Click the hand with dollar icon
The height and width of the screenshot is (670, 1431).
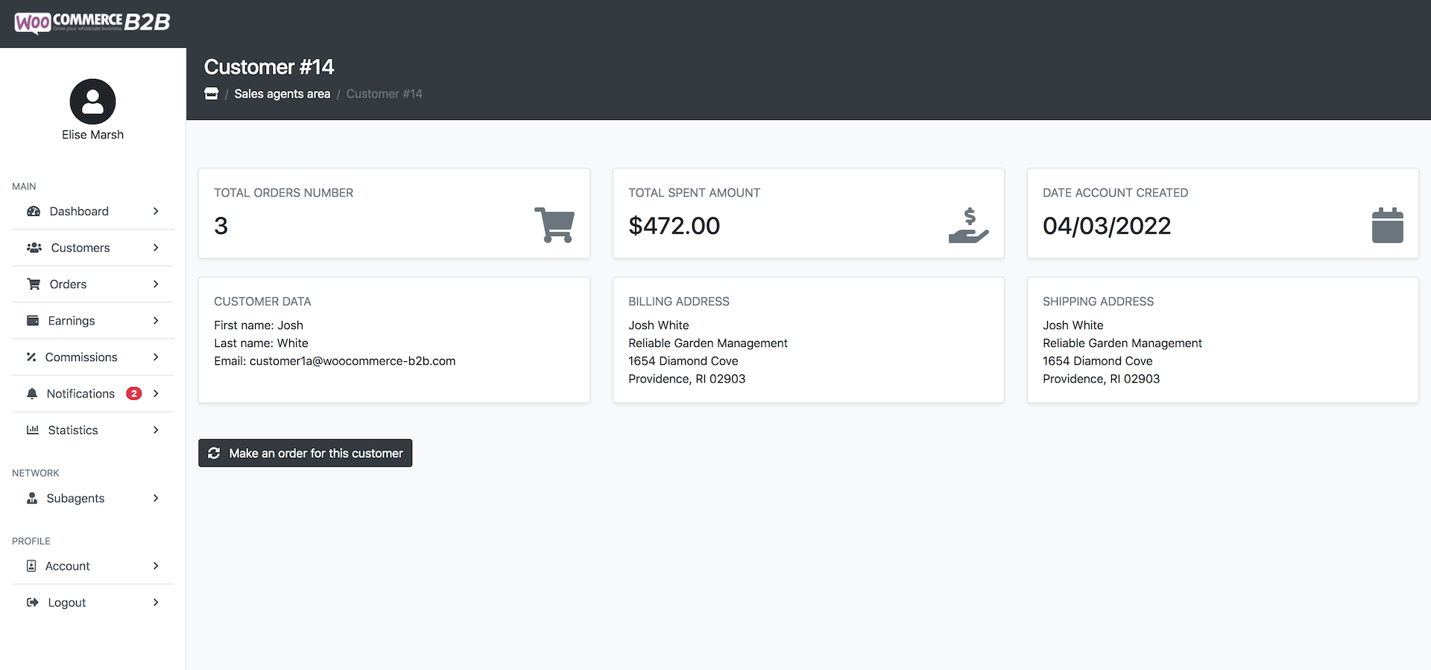point(968,226)
